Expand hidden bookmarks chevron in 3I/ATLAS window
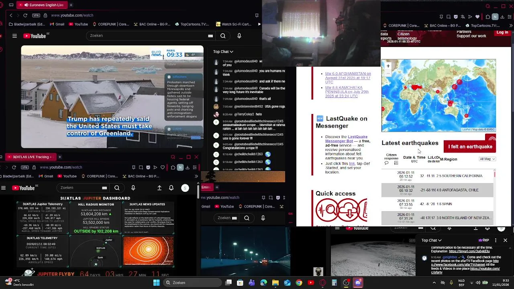Viewport: 514px width, 289px height. pyautogui.click(x=196, y=176)
